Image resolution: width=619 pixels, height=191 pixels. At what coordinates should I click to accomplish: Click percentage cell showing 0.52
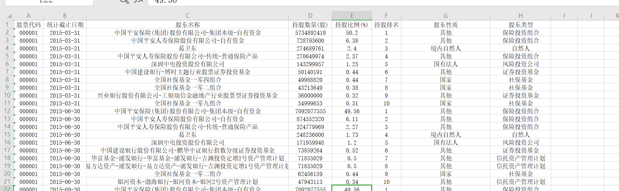click(352, 150)
